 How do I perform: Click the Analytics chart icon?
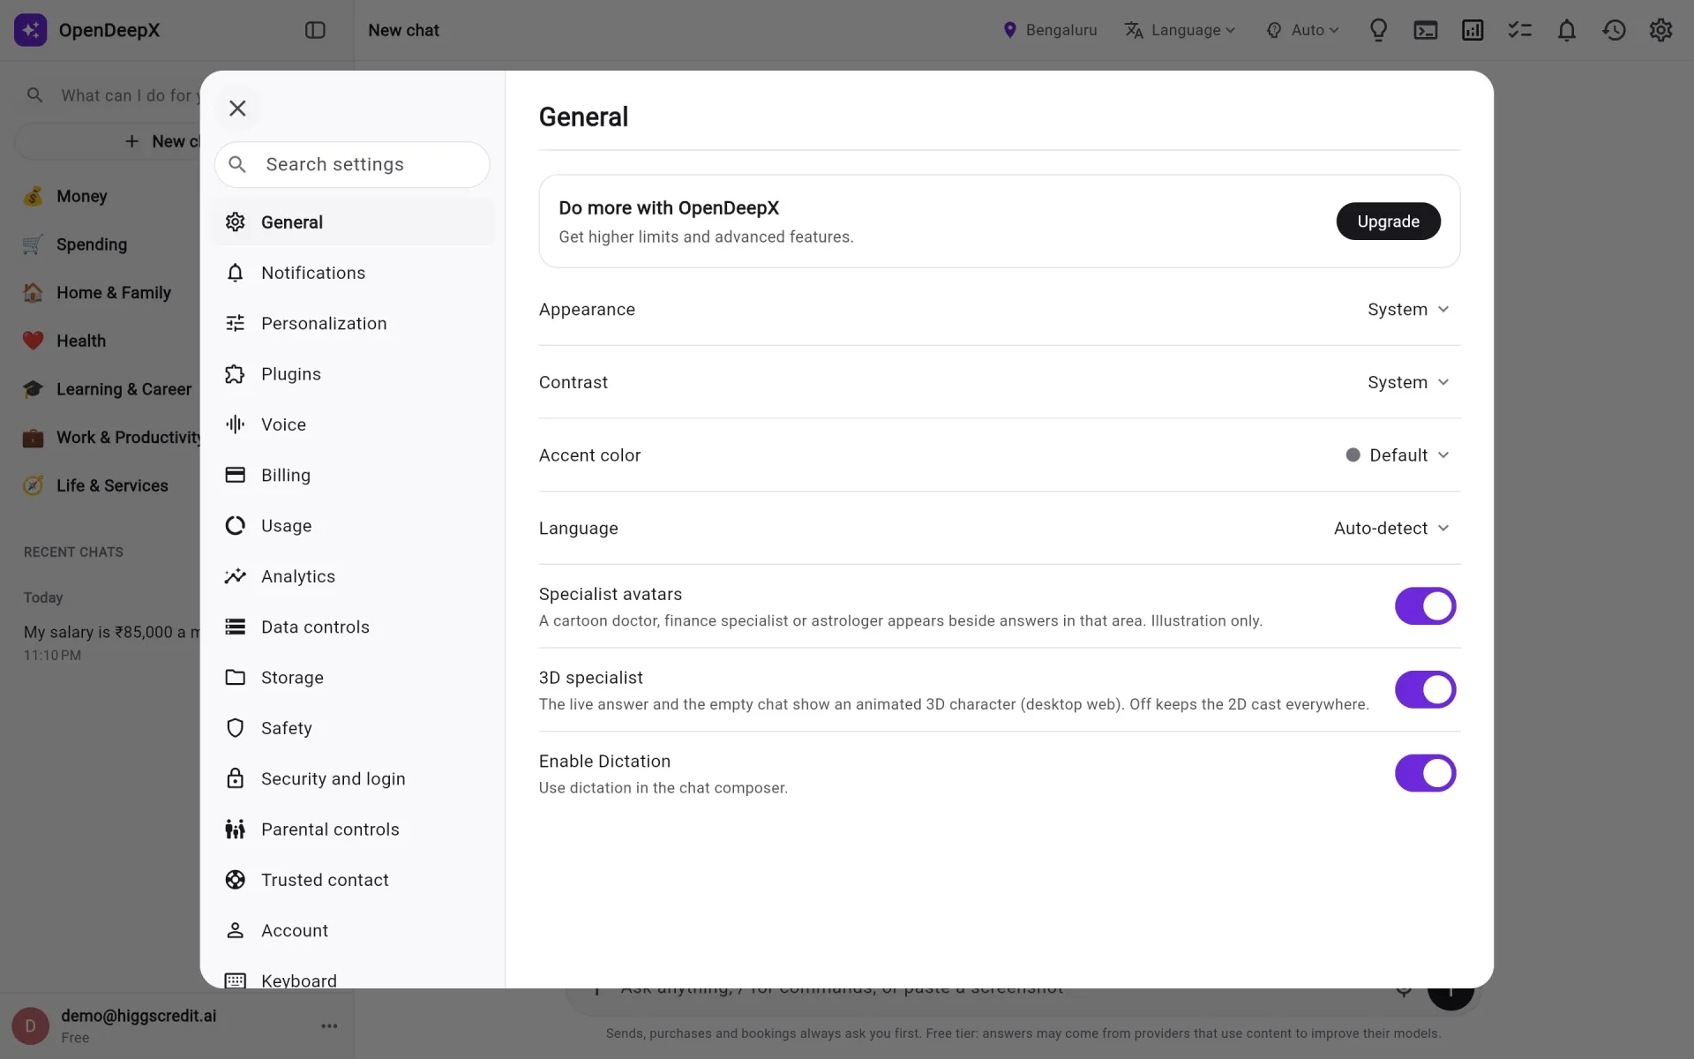tap(235, 576)
